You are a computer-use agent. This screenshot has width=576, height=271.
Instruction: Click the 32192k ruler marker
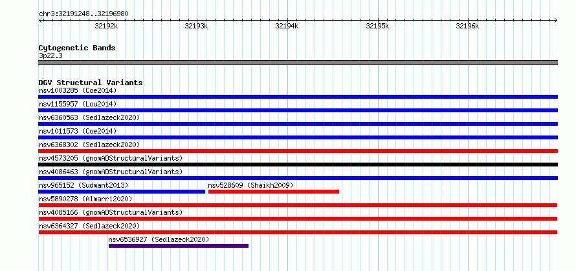(107, 26)
